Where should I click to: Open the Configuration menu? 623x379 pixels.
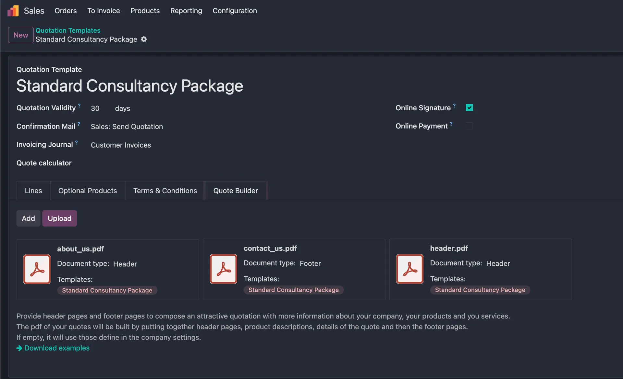235,11
